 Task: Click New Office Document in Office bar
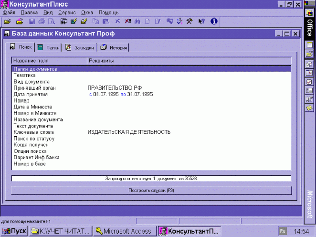(309, 45)
